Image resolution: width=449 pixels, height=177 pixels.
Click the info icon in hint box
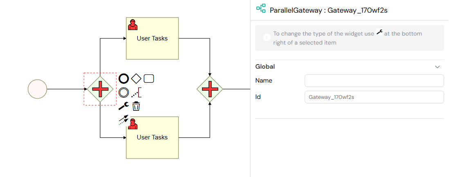[267, 37]
